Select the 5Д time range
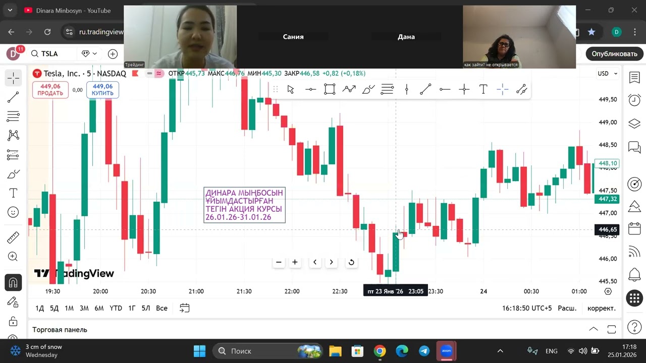 [54, 308]
